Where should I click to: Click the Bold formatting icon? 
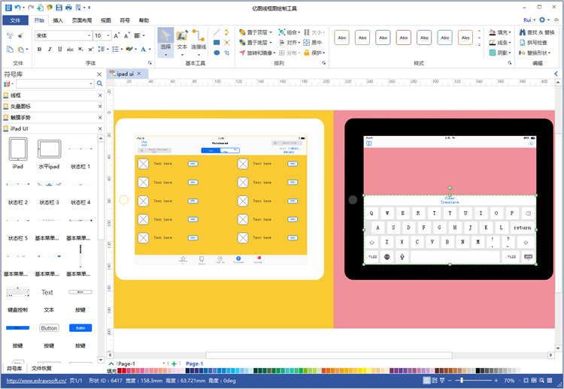coord(39,50)
